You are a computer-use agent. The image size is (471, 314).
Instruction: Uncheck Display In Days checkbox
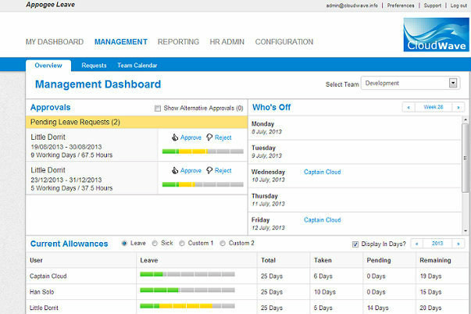pos(355,244)
